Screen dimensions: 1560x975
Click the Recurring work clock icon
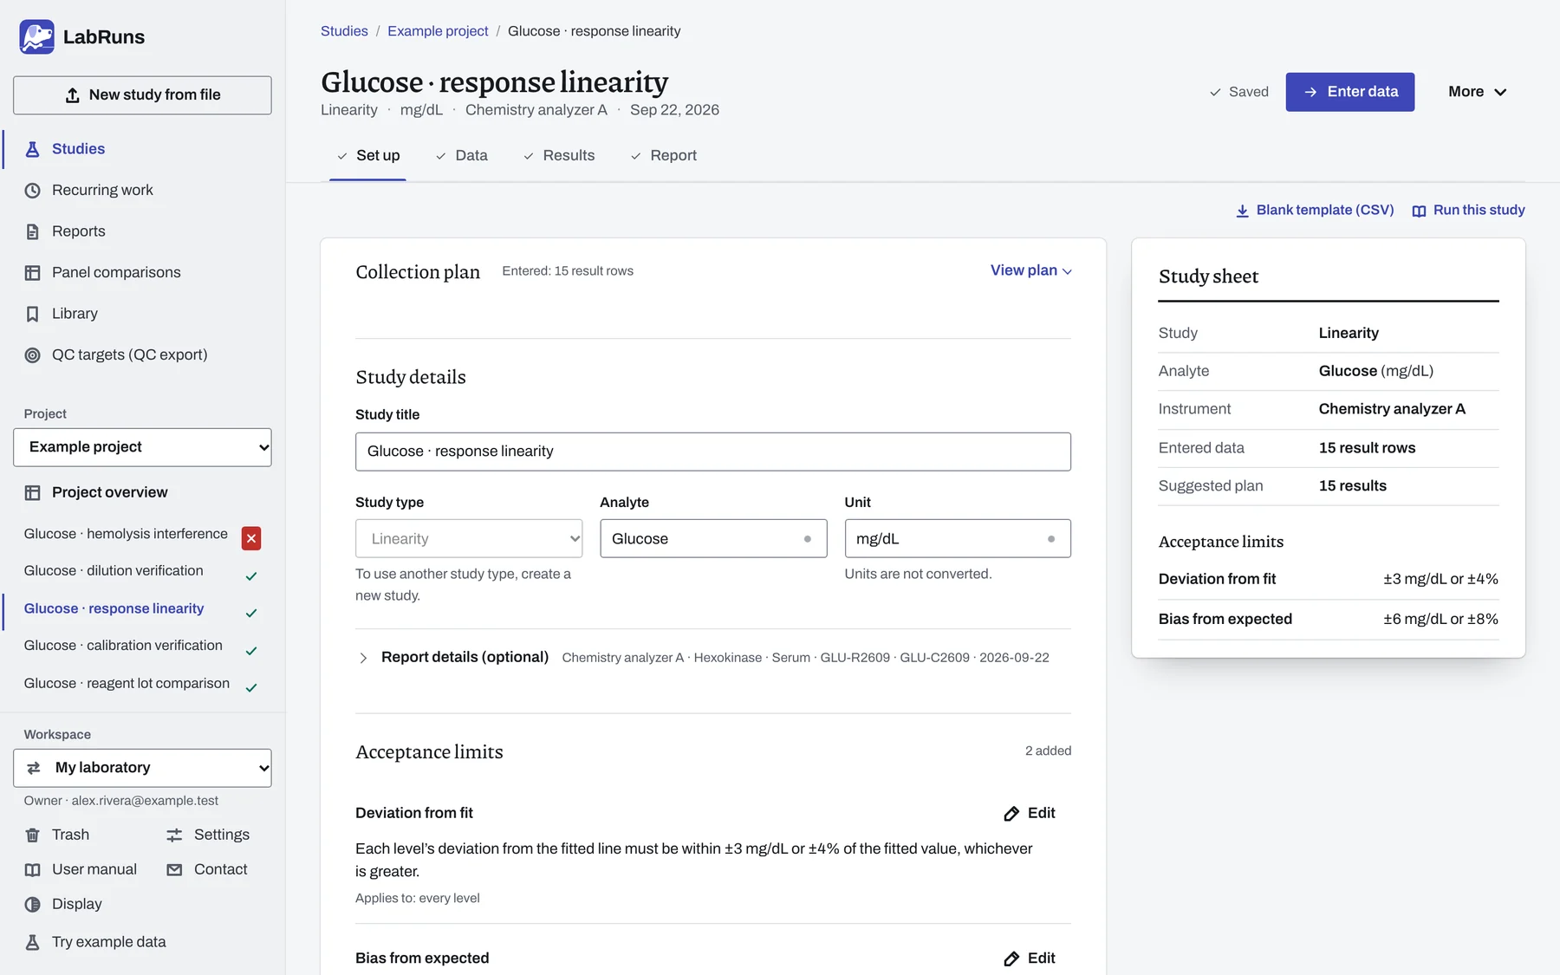pyautogui.click(x=32, y=191)
